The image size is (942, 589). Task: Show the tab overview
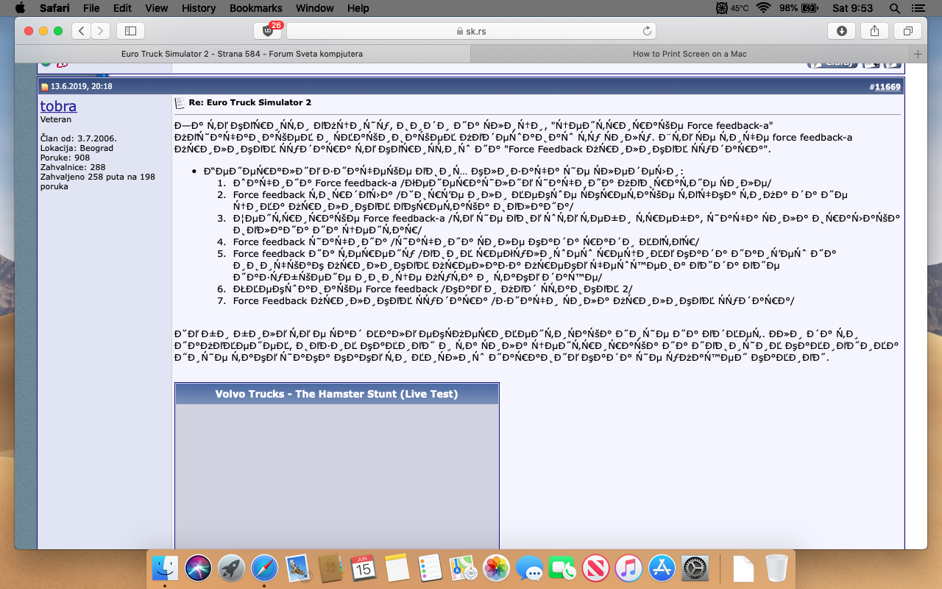tap(907, 31)
